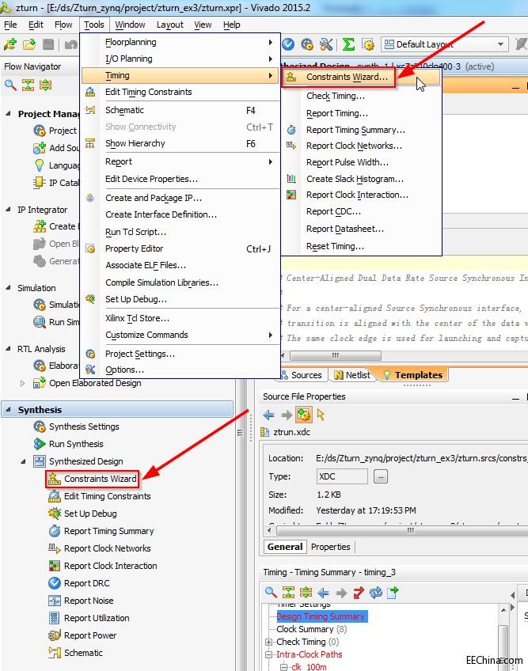Select the General tab
This screenshot has height=671, width=528.
pos(285,547)
